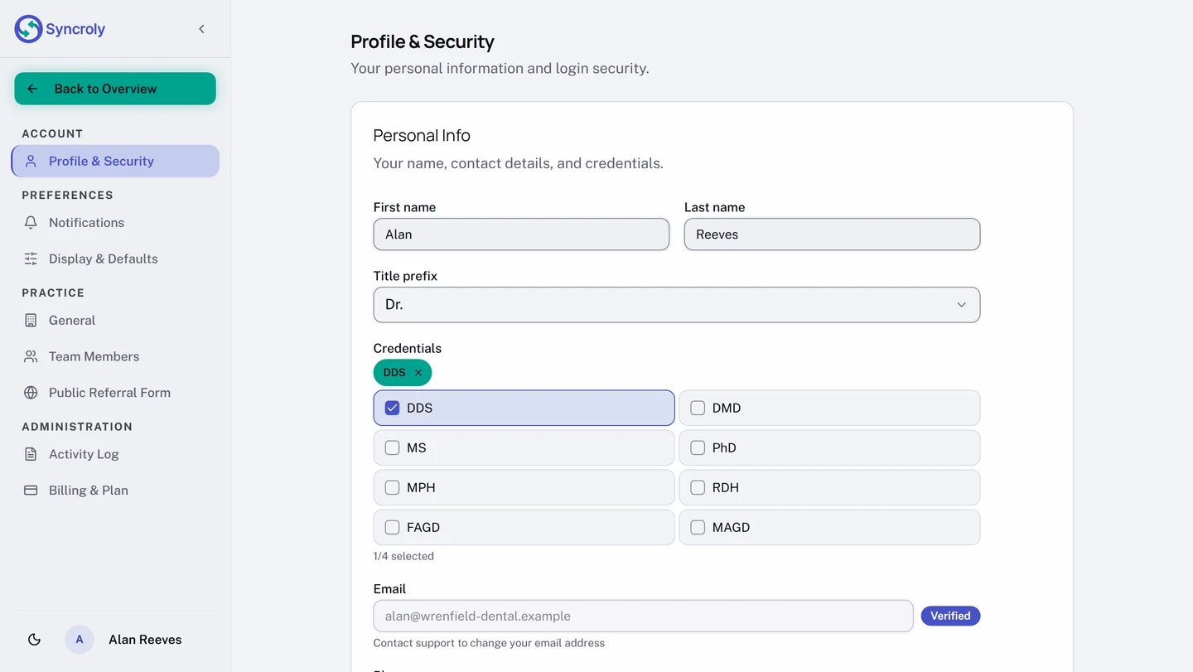This screenshot has width=1193, height=672.
Task: Open the Activity Log page
Action: [x=115, y=454]
